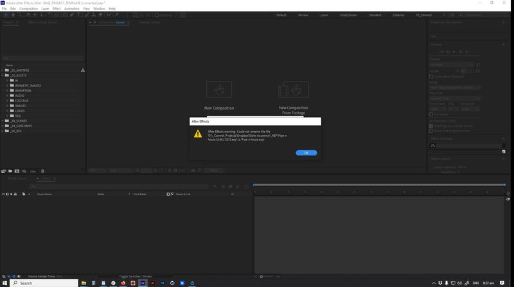Open the flowchart icon beside _01_MASTERS

82,70
